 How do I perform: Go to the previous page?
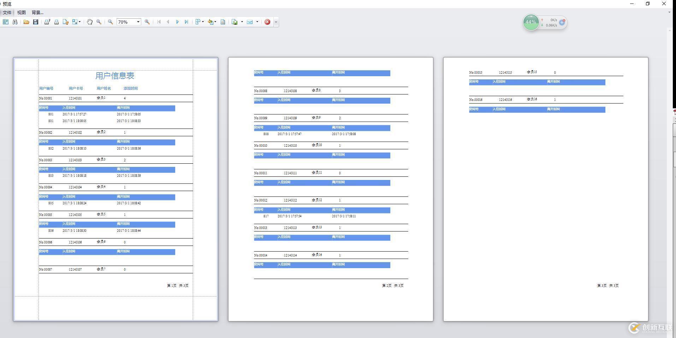click(x=168, y=22)
